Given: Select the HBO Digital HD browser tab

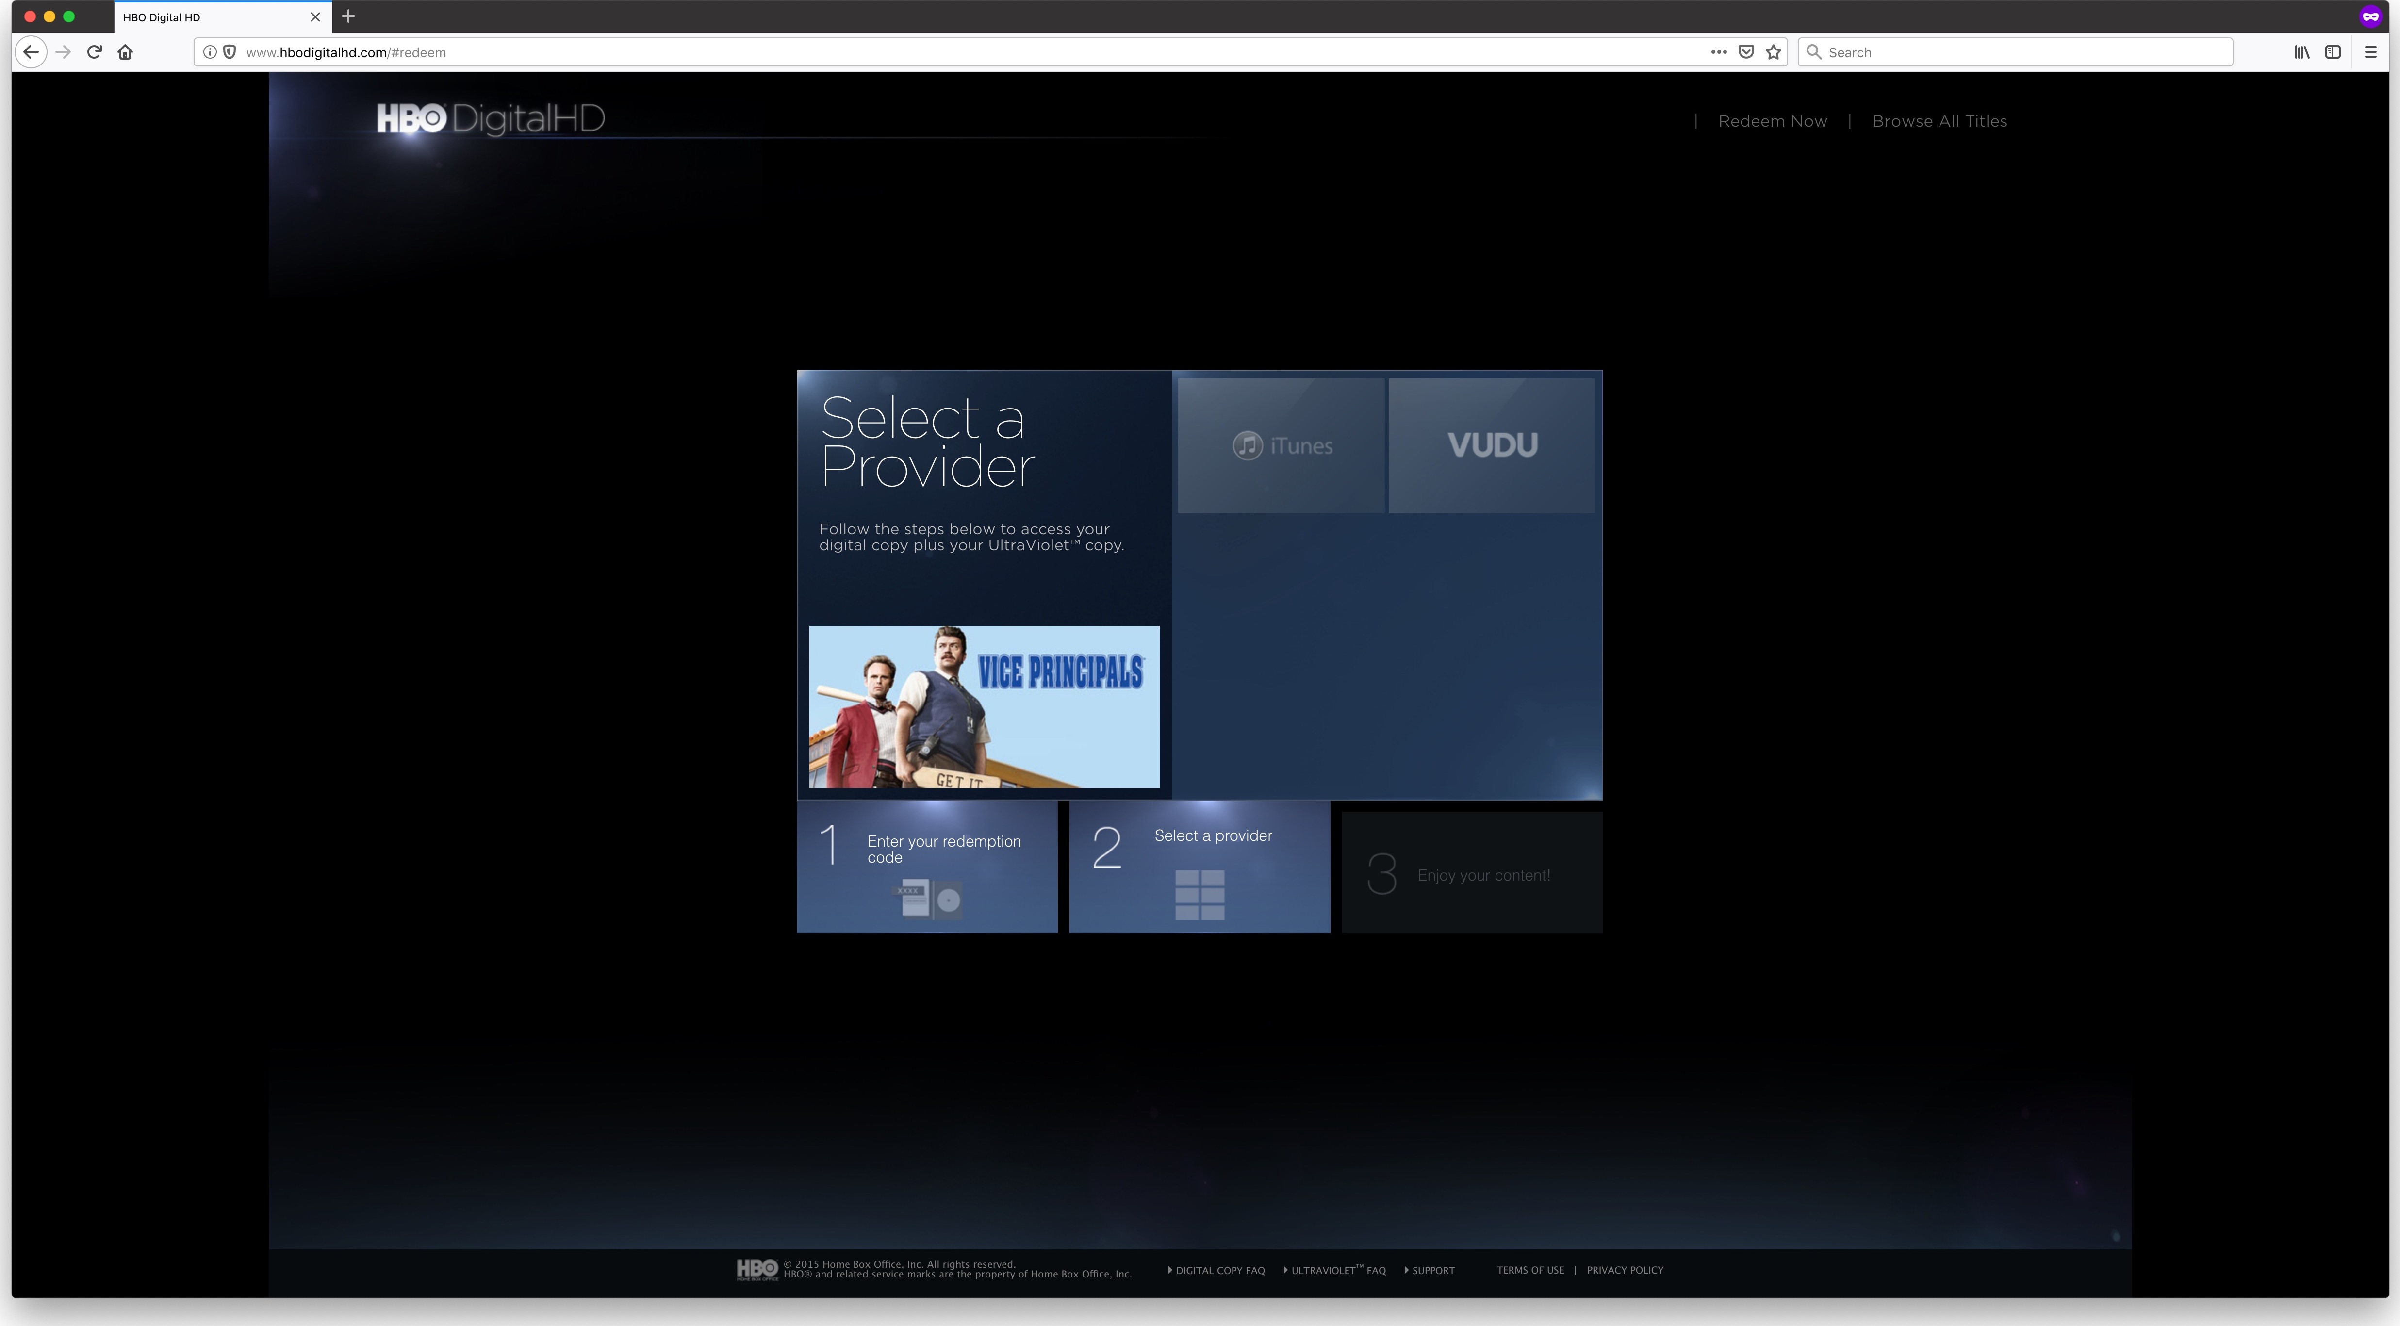Looking at the screenshot, I should point(222,17).
